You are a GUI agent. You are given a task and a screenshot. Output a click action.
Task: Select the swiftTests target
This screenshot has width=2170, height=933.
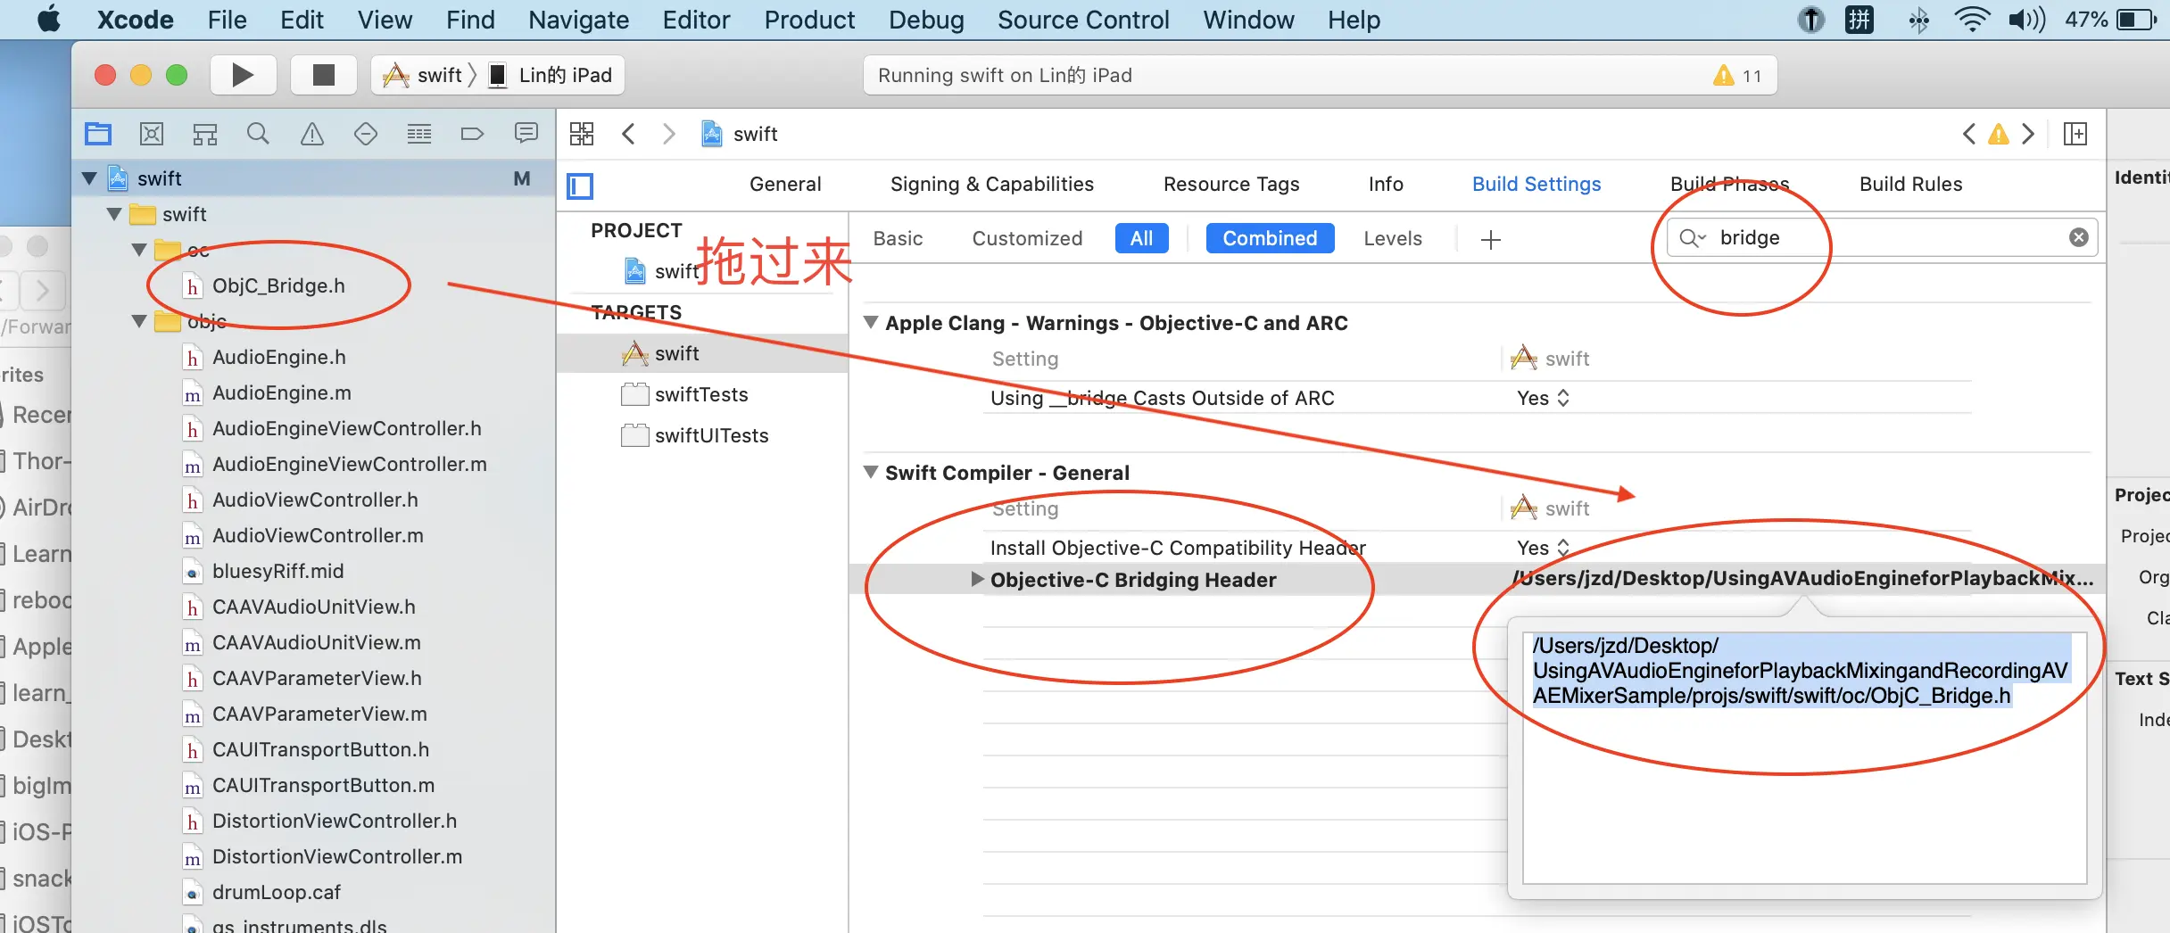coord(701,394)
